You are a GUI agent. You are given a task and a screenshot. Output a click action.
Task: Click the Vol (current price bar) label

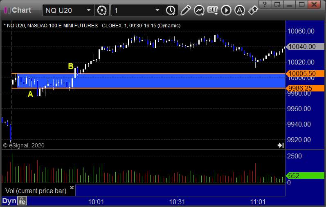pos(36,191)
